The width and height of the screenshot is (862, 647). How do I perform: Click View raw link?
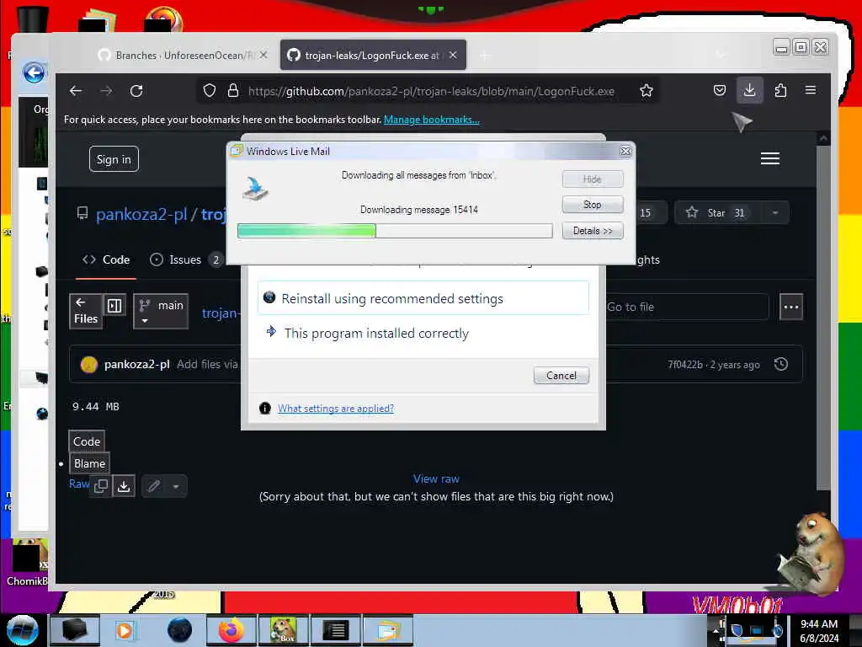436,479
